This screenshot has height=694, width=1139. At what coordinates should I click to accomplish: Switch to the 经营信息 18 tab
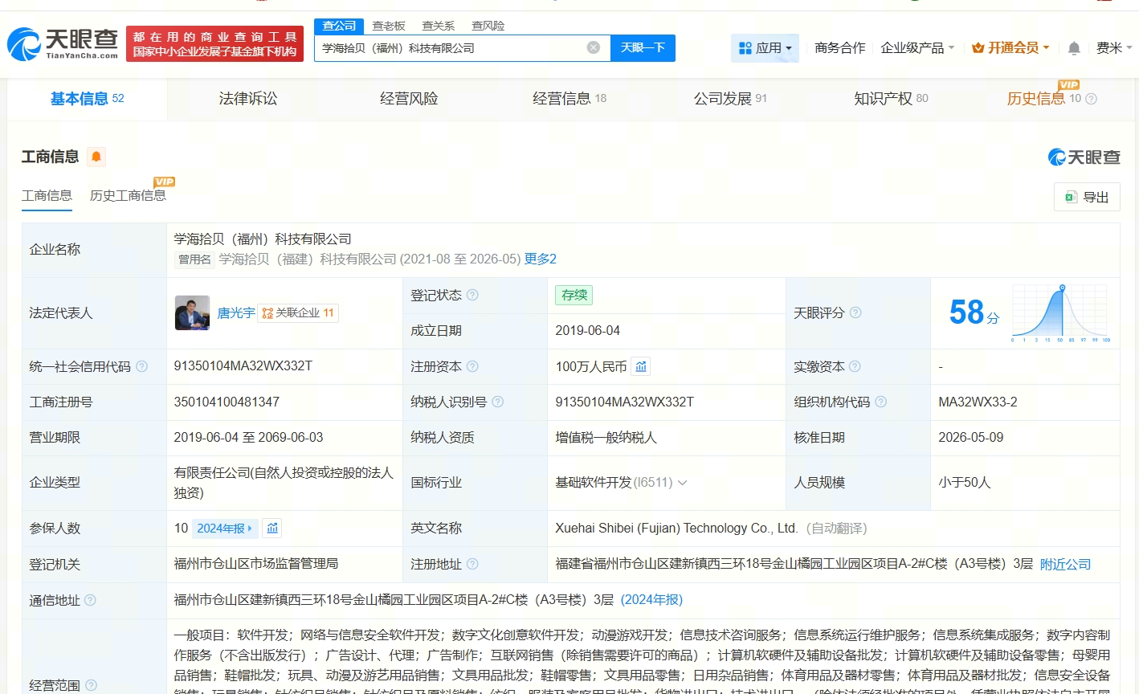tap(569, 99)
